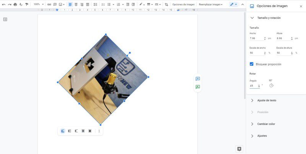Click the 'Escala de altura' field
Screen dimensions: 306x154
click(x=283, y=53)
